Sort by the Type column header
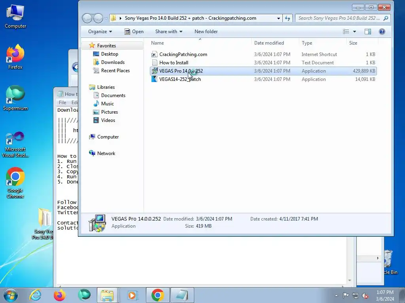405x303 pixels. tap(323, 43)
